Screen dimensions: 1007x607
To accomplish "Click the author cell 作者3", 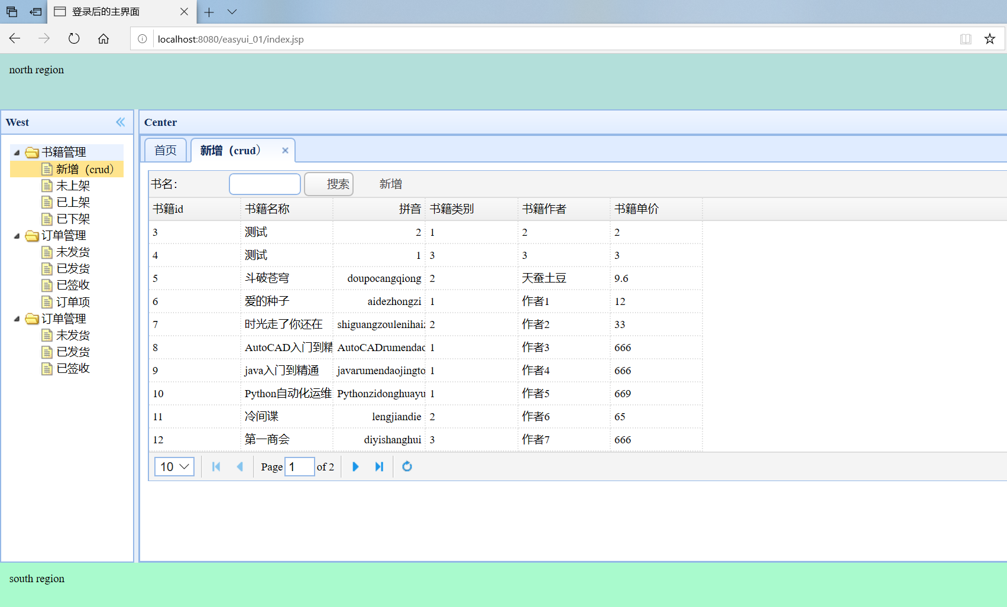I will pyautogui.click(x=564, y=348).
